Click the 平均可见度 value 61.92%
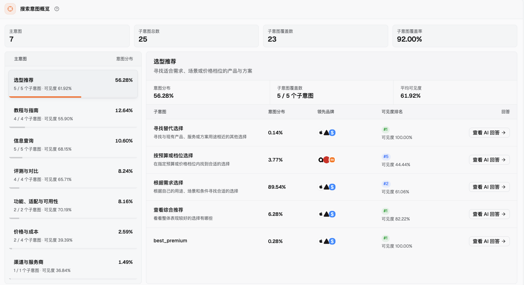Image resolution: width=524 pixels, height=285 pixels. click(x=410, y=96)
